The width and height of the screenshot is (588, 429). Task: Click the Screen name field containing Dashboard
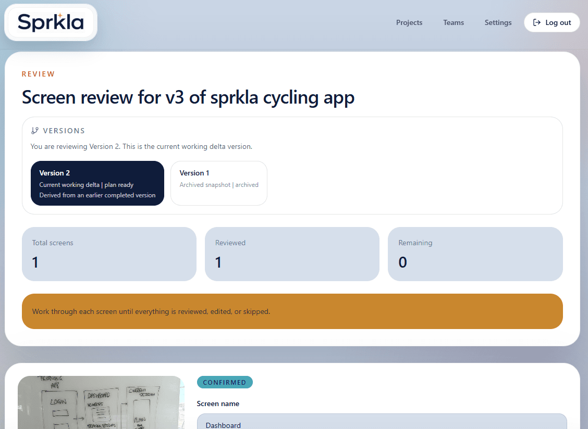(382, 422)
